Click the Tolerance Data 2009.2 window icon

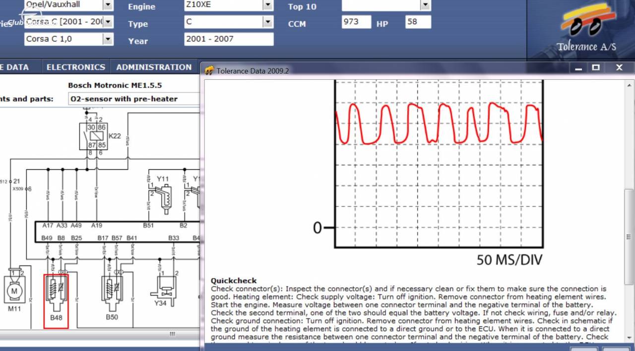[209, 70]
